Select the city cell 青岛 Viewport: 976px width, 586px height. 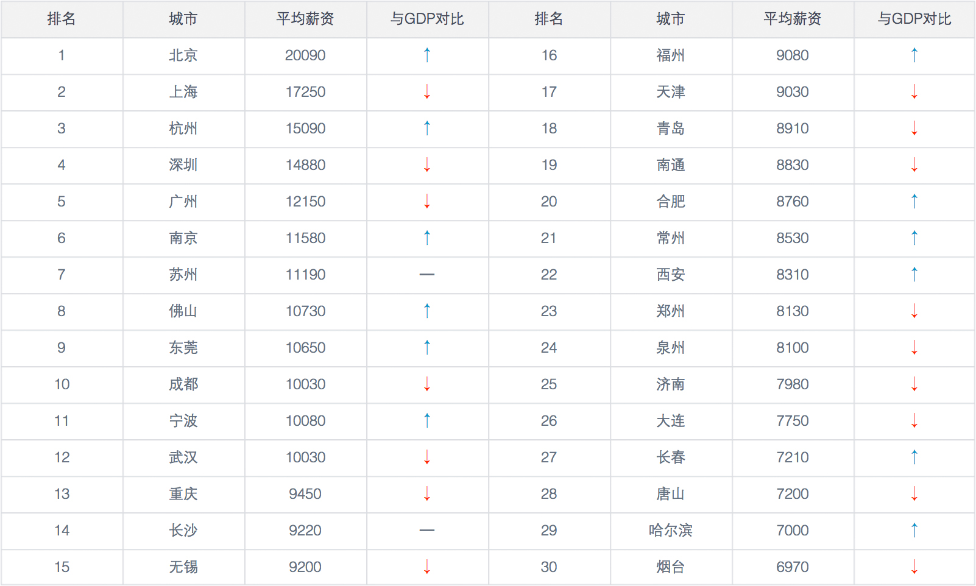tap(671, 129)
